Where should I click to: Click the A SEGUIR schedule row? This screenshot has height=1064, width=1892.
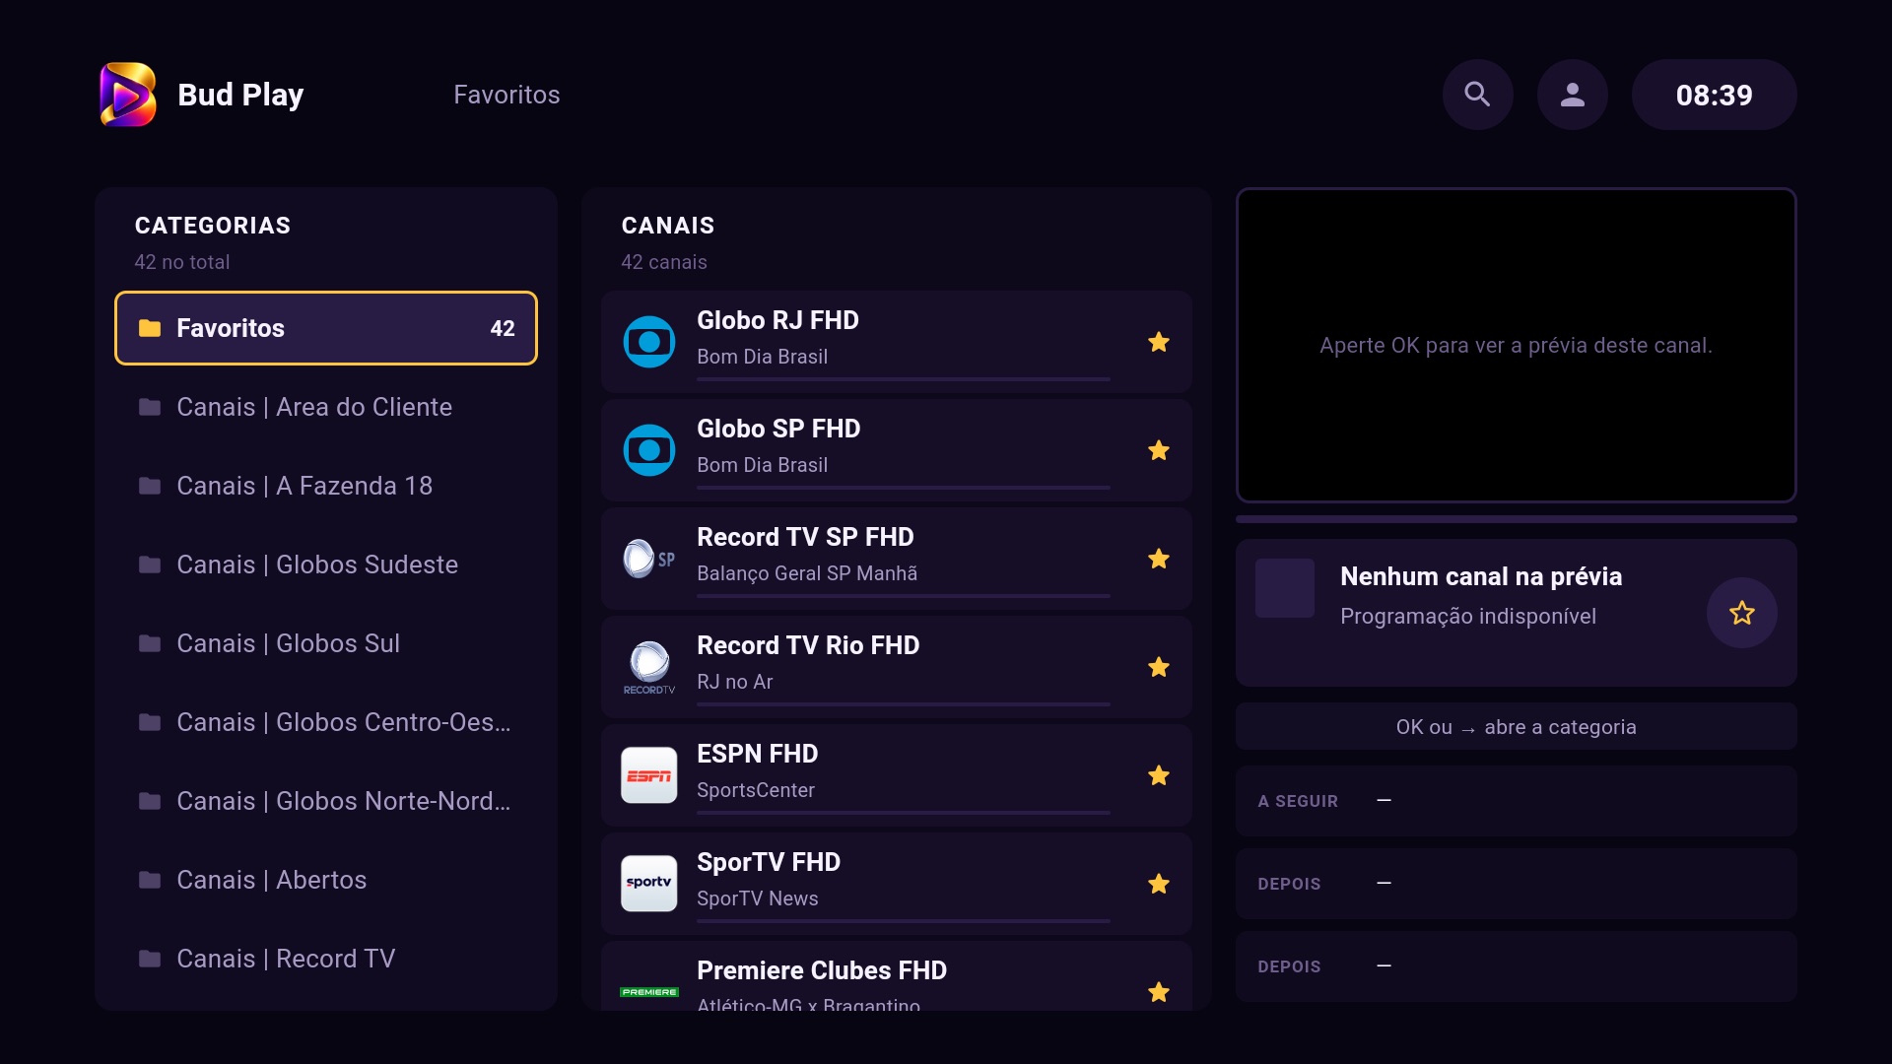point(1517,801)
